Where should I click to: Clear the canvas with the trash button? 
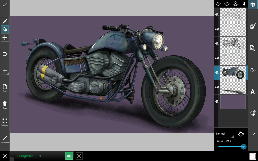(5, 105)
